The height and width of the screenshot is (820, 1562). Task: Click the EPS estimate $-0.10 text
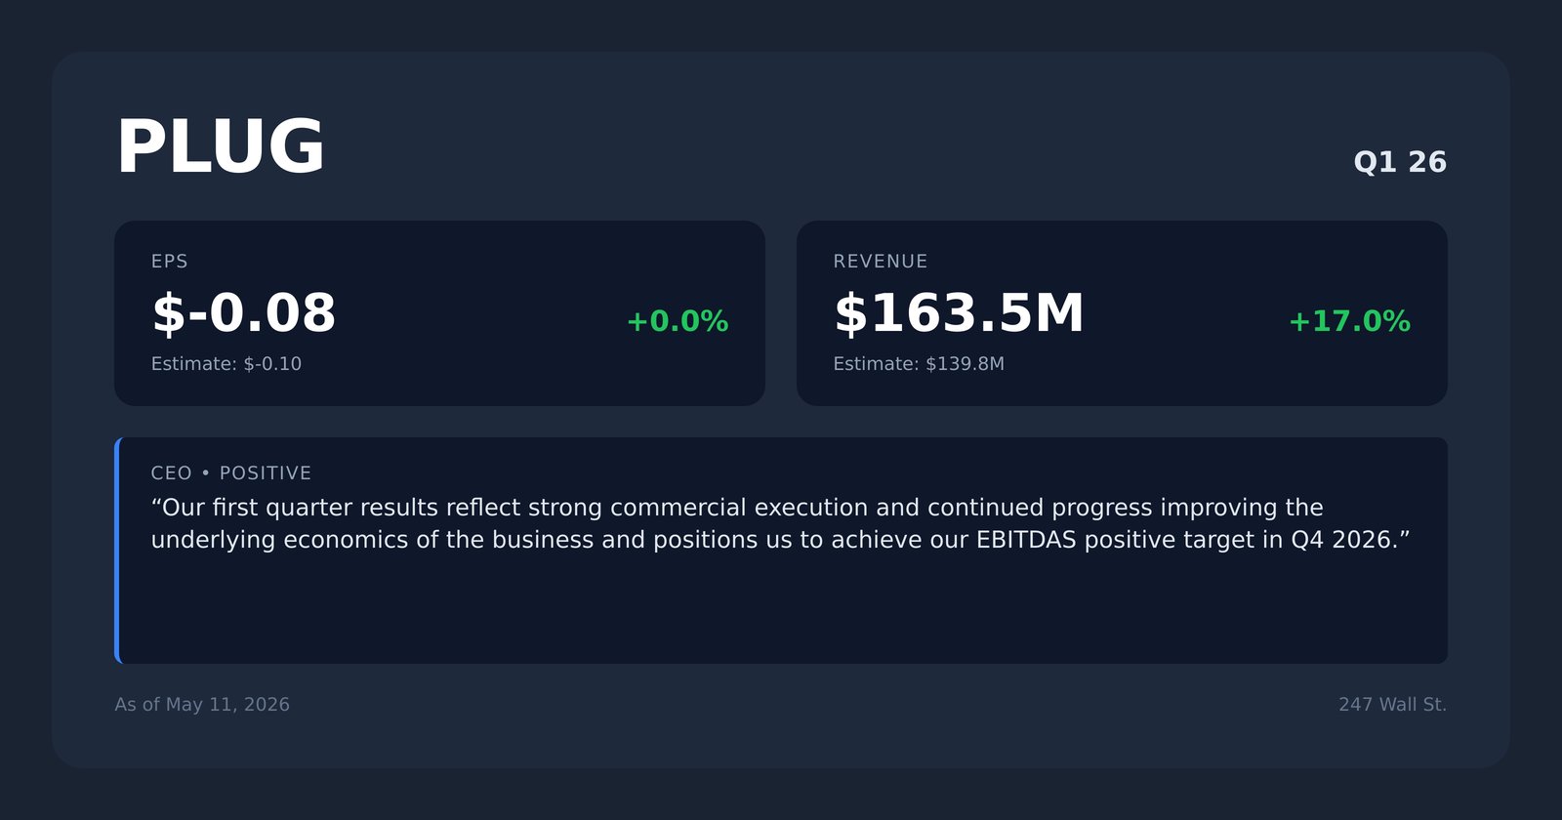click(x=226, y=364)
